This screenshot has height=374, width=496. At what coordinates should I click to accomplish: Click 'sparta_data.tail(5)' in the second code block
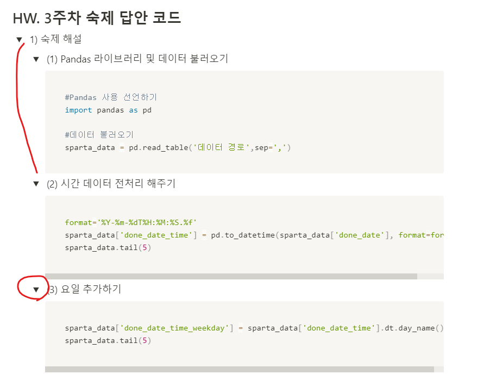click(108, 247)
